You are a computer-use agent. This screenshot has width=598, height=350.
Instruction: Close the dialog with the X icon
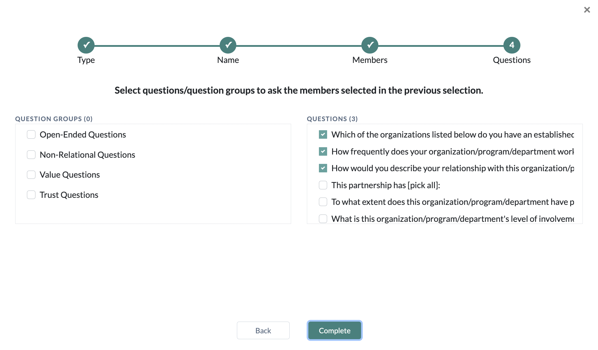click(x=587, y=10)
